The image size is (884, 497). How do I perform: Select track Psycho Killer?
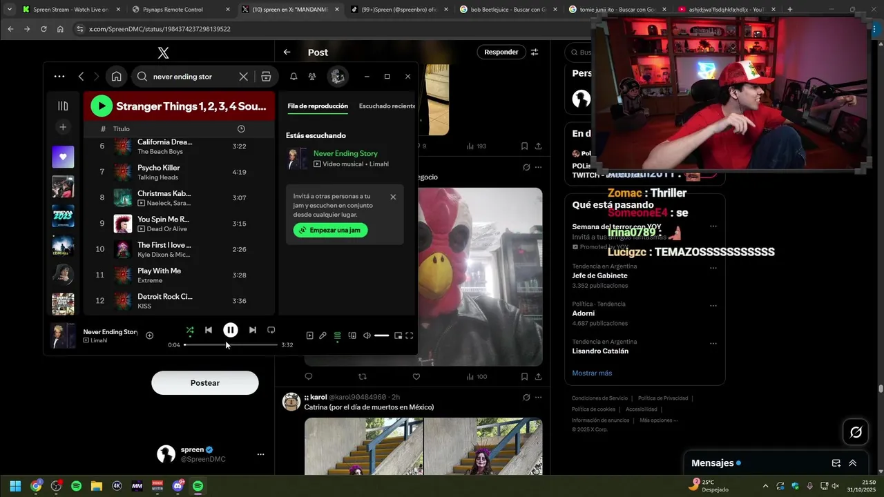[x=179, y=172]
